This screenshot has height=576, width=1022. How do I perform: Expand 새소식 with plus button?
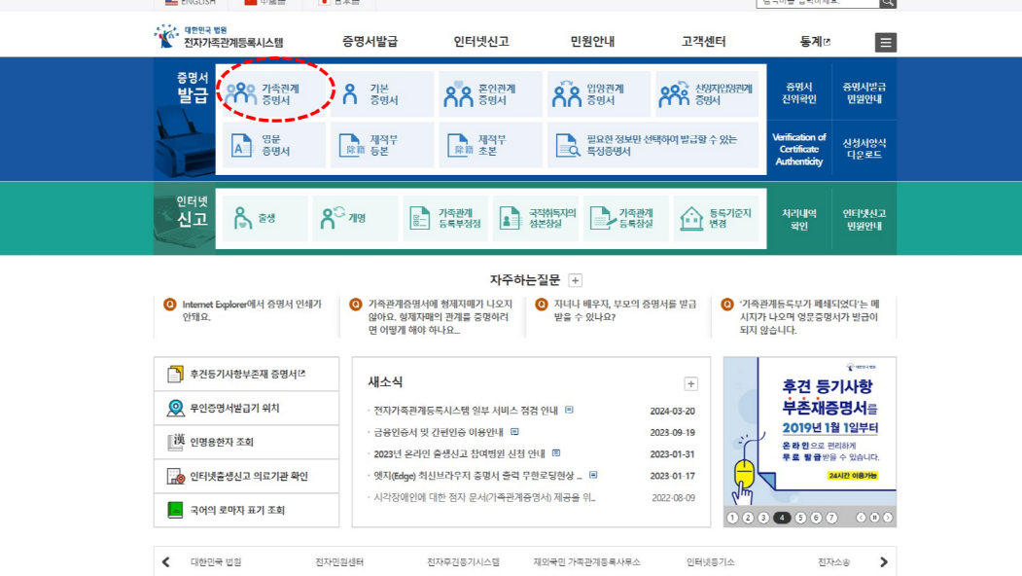click(690, 383)
